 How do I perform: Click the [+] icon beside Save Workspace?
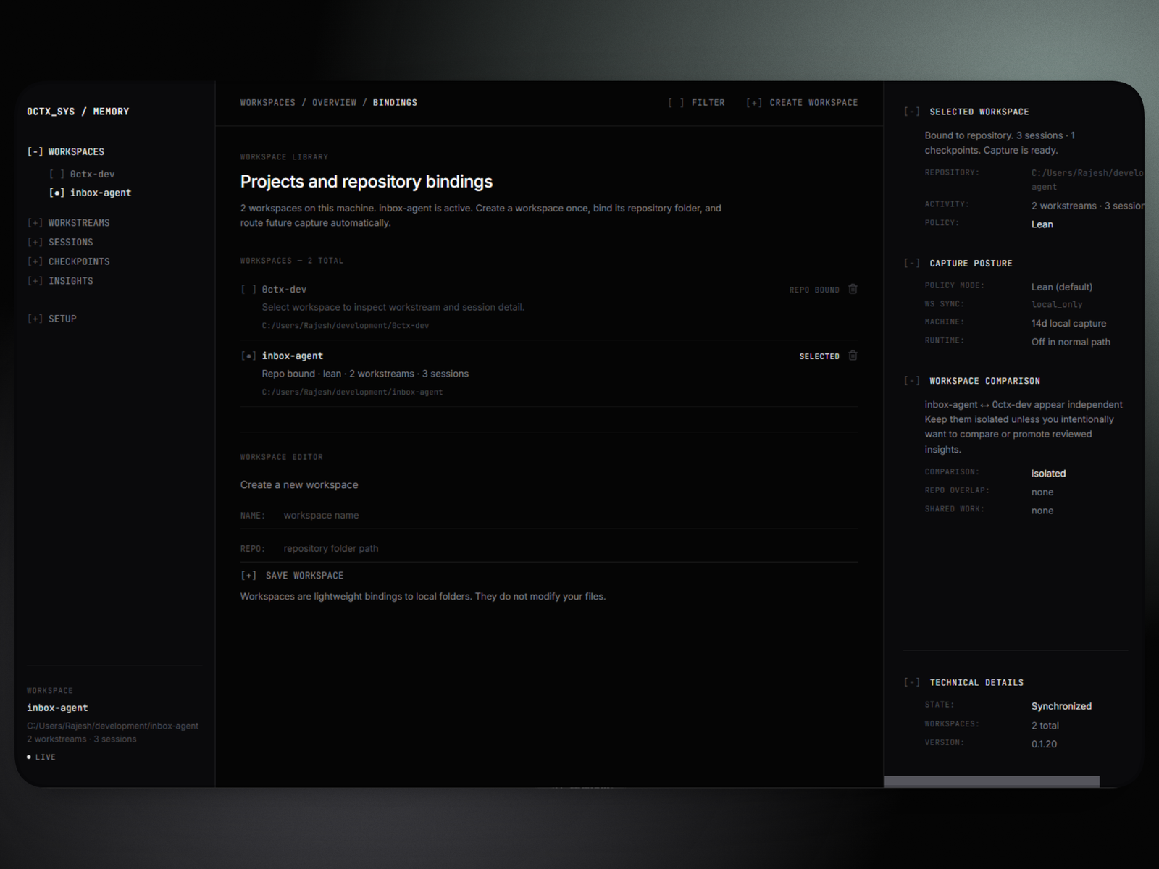click(x=248, y=576)
